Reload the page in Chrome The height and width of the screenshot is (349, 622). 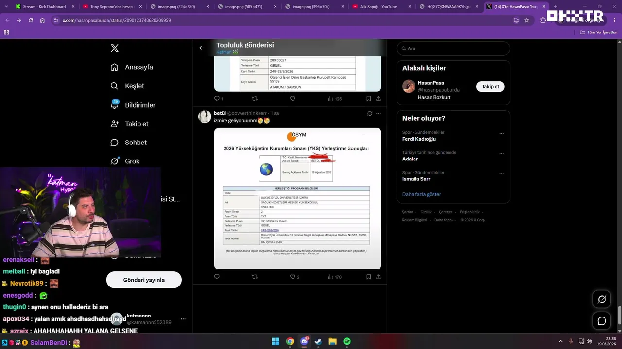click(x=31, y=20)
